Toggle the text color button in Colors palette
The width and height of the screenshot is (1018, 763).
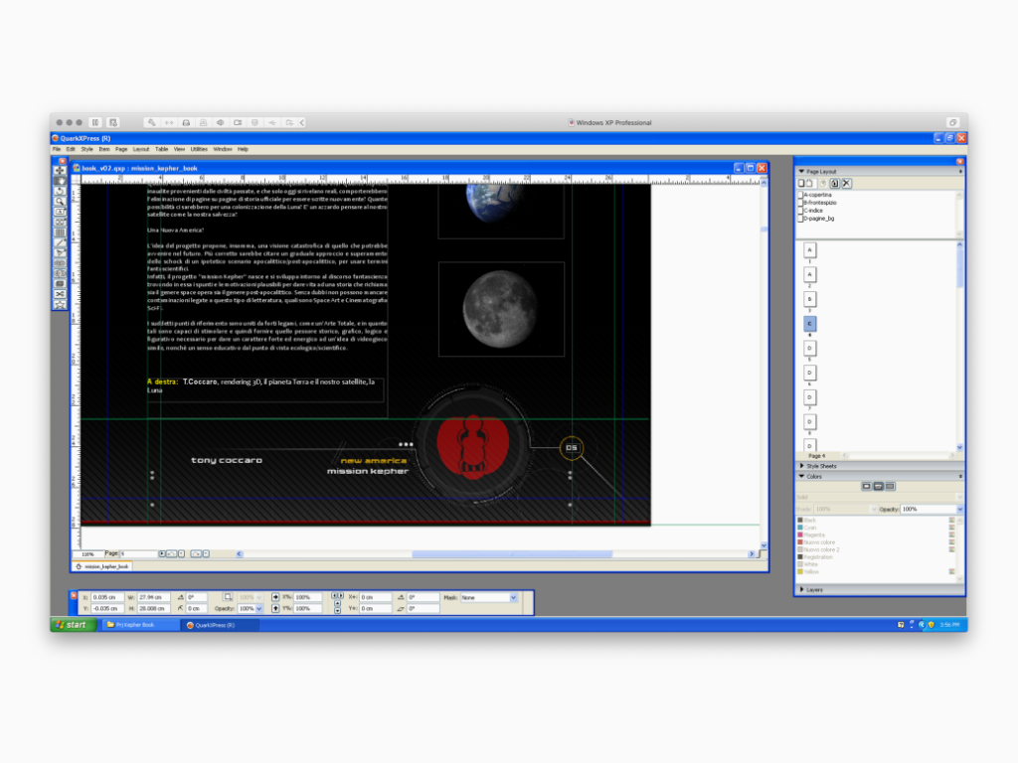point(879,487)
